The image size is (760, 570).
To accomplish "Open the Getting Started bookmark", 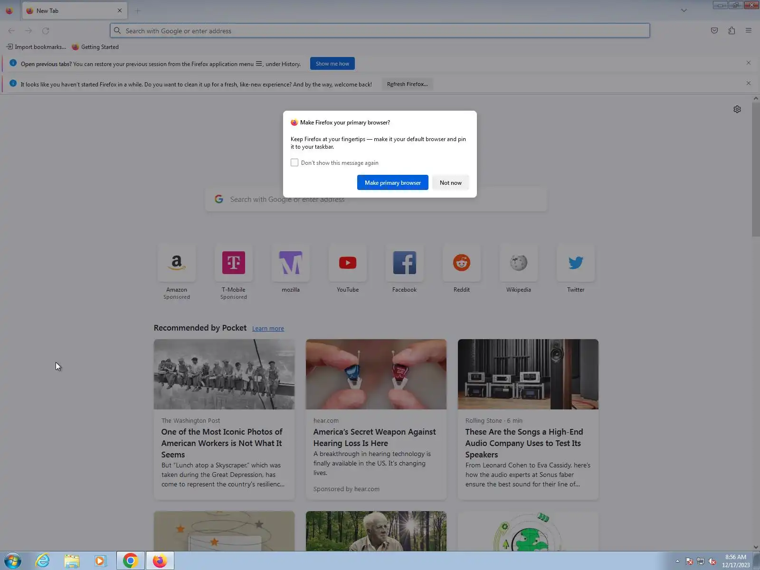I will click(x=95, y=47).
